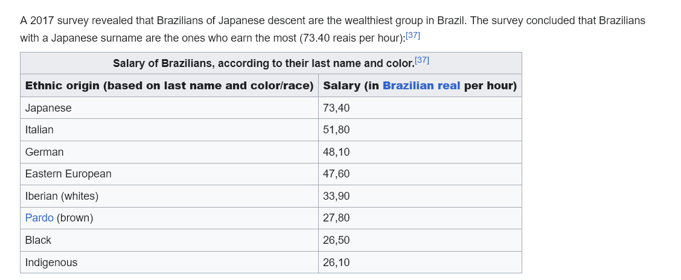Select the 47,60 salary cell
The height and width of the screenshot is (280, 681).
[x=336, y=174]
